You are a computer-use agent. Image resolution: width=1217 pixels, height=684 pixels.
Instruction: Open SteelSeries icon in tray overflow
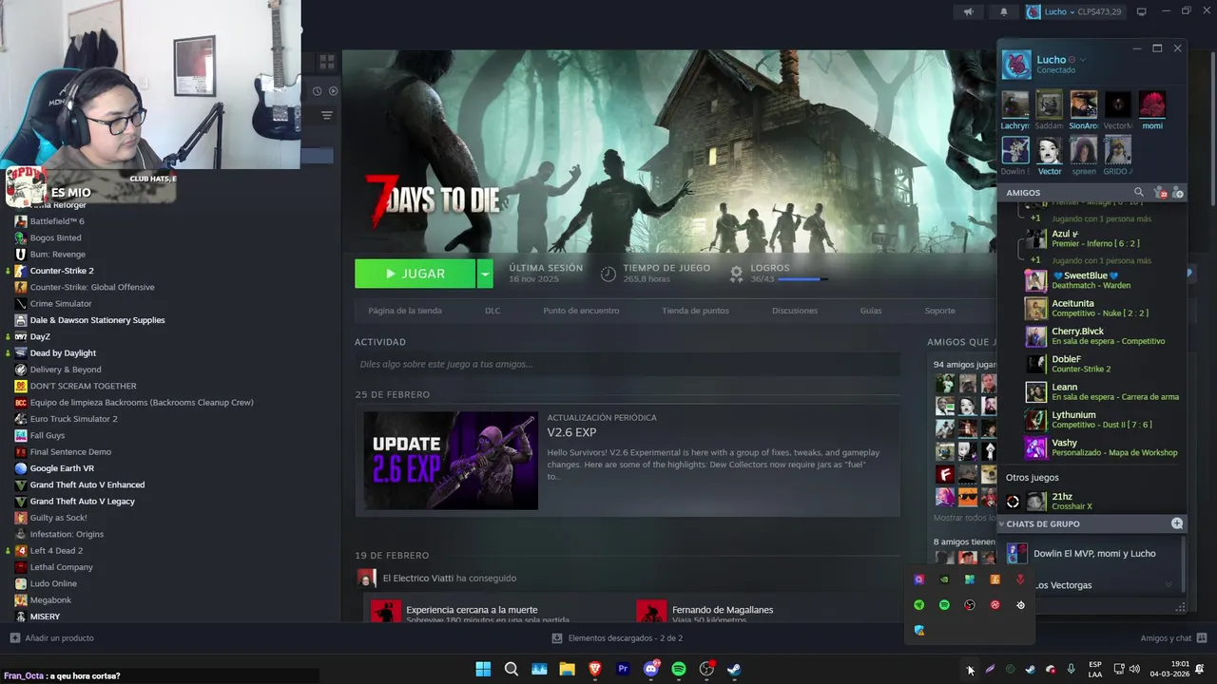point(1020,605)
